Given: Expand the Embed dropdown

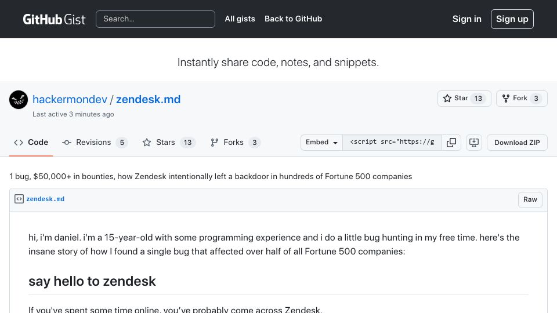Looking at the screenshot, I should (x=321, y=143).
